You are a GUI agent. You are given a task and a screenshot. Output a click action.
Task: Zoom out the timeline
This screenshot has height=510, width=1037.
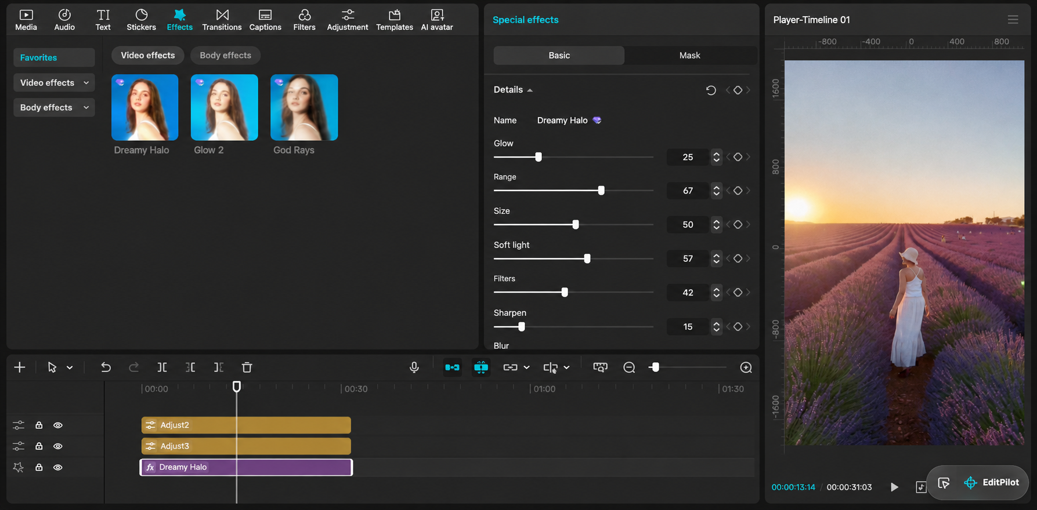(629, 367)
